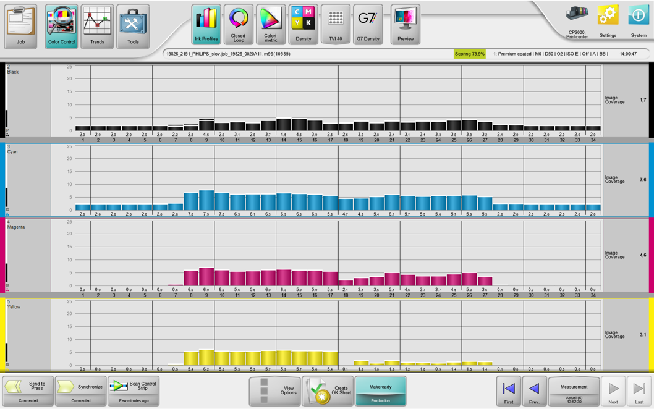Switch to TVI 40 view
654x409 pixels.
pos(335,24)
